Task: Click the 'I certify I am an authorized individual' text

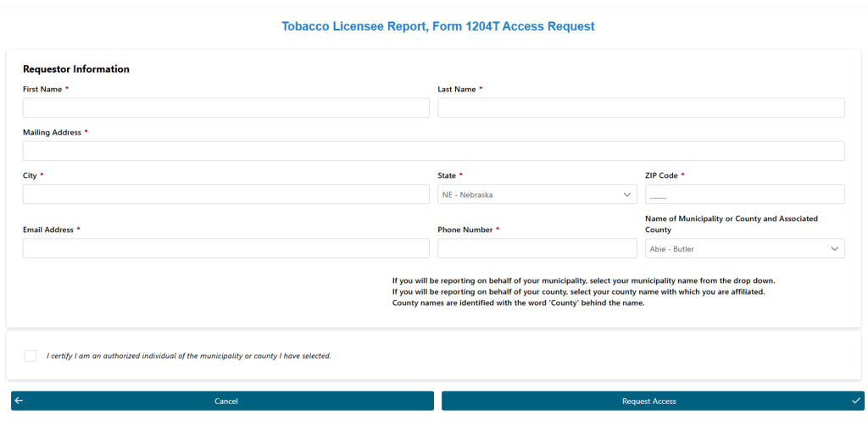Action: click(x=188, y=356)
